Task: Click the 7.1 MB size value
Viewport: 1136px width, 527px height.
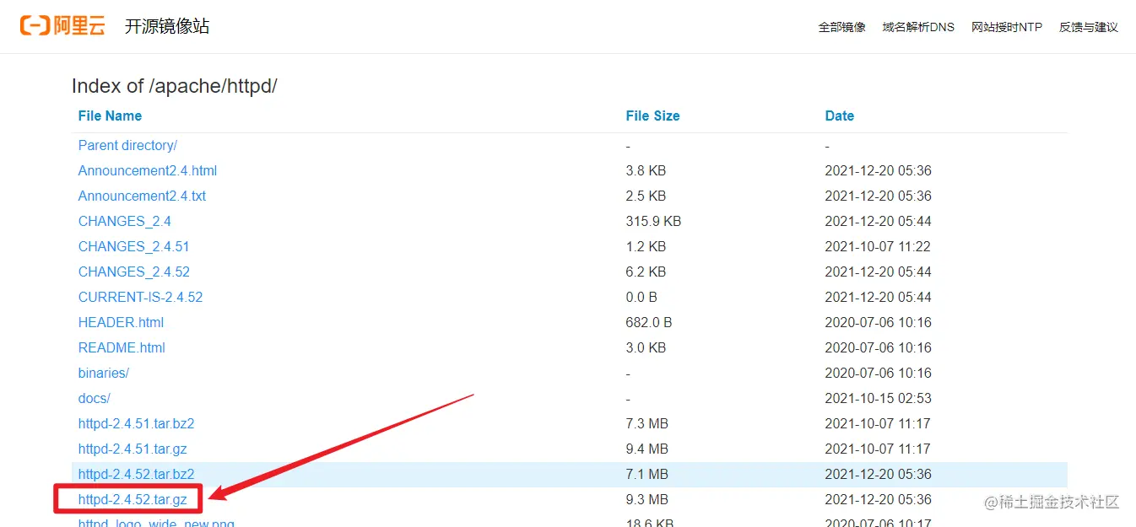Action: pyautogui.click(x=646, y=474)
